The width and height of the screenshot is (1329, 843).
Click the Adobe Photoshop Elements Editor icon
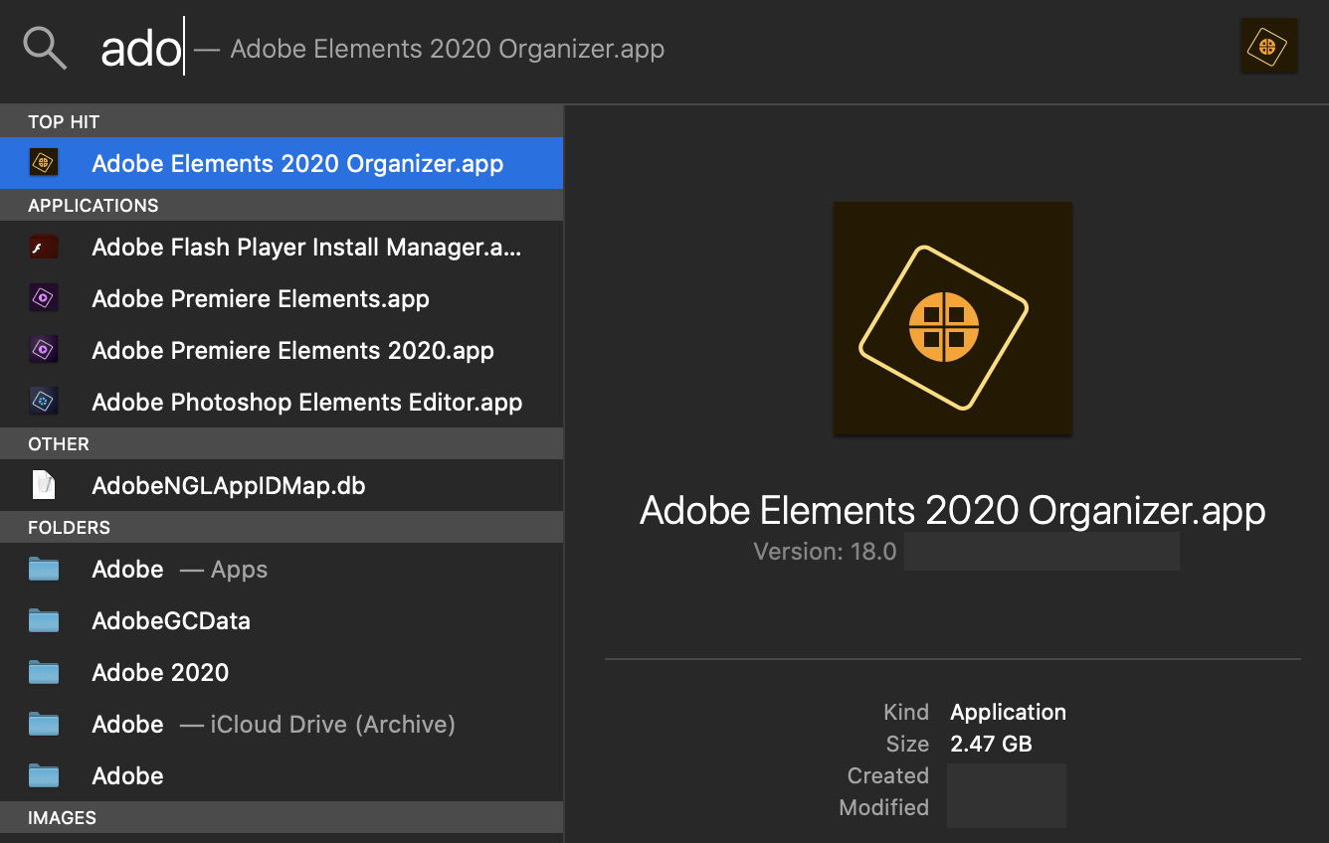(44, 402)
